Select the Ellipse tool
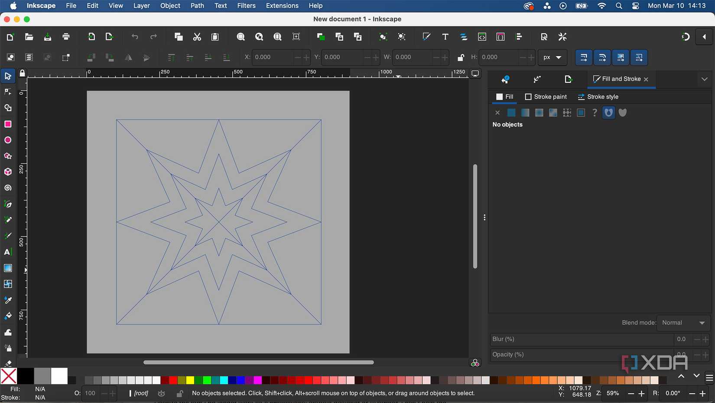The image size is (715, 403). (x=8, y=140)
